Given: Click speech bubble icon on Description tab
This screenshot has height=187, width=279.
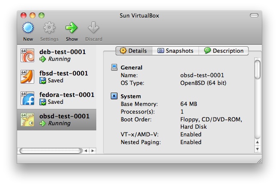Looking at the screenshot, I should pos(207,51).
